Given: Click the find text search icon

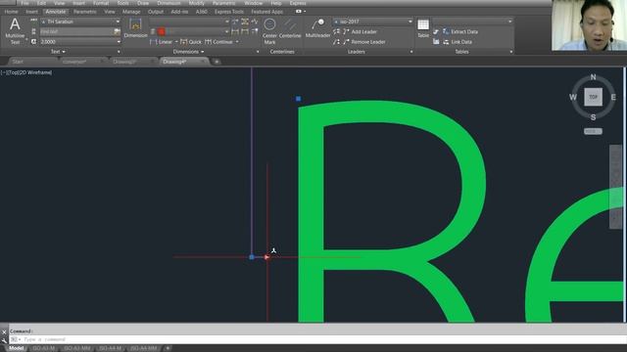Looking at the screenshot, I should click(x=117, y=31).
